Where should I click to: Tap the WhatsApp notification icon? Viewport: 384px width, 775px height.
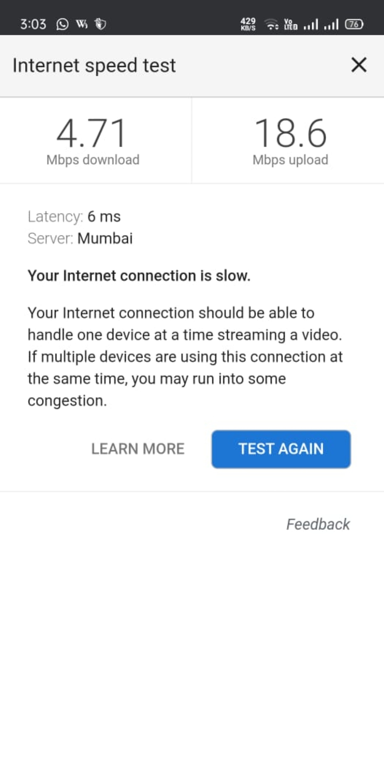point(62,24)
